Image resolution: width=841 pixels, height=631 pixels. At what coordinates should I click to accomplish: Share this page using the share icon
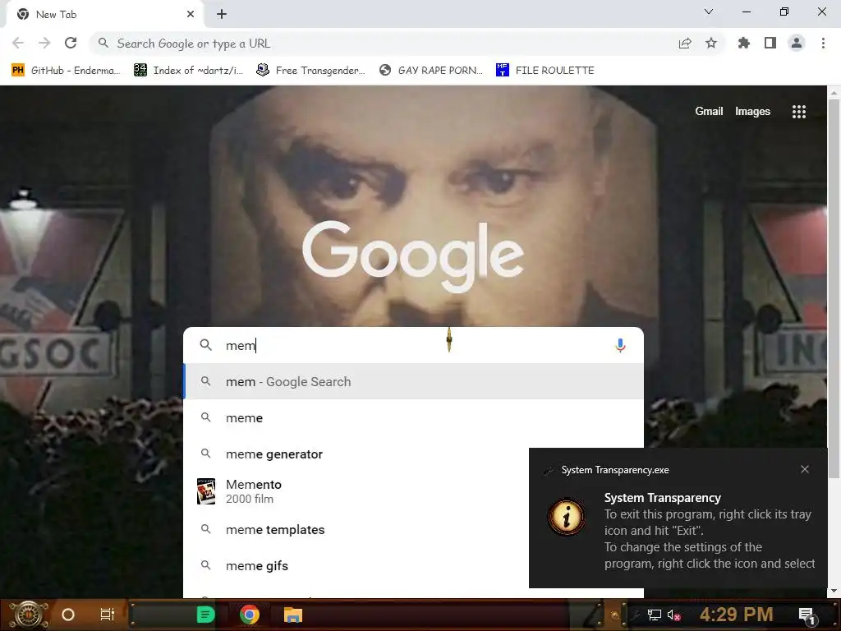pos(685,44)
